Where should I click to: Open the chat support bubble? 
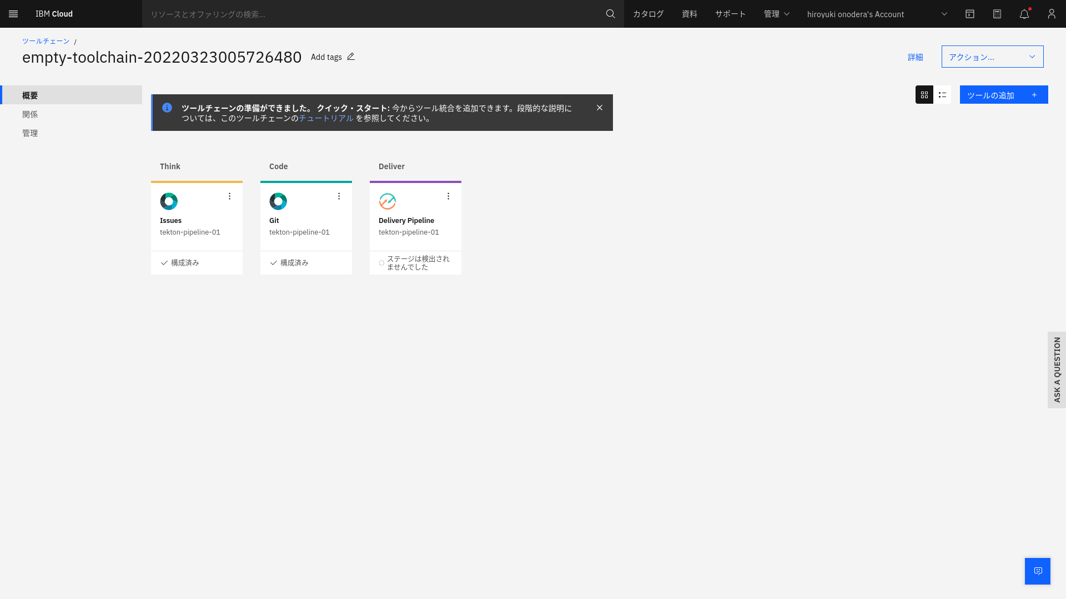click(x=1037, y=571)
